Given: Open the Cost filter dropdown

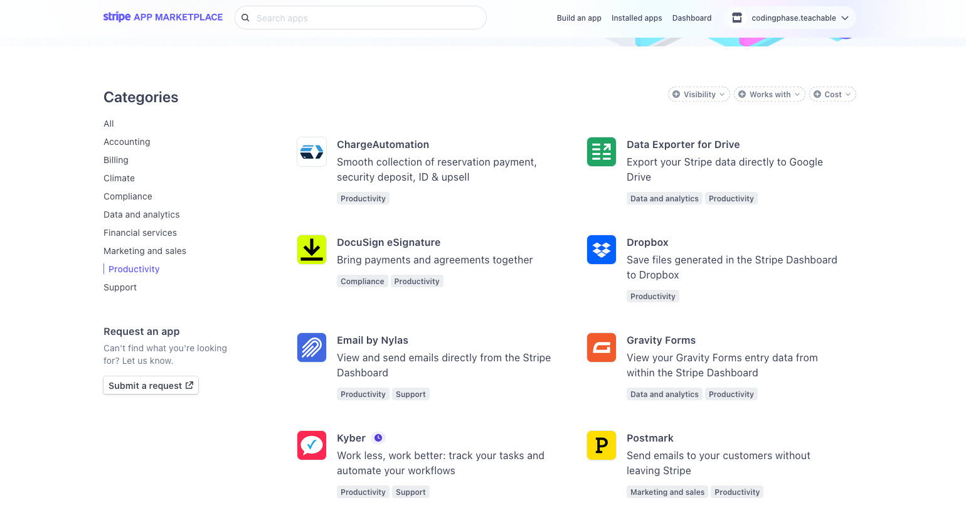Looking at the screenshot, I should point(832,94).
